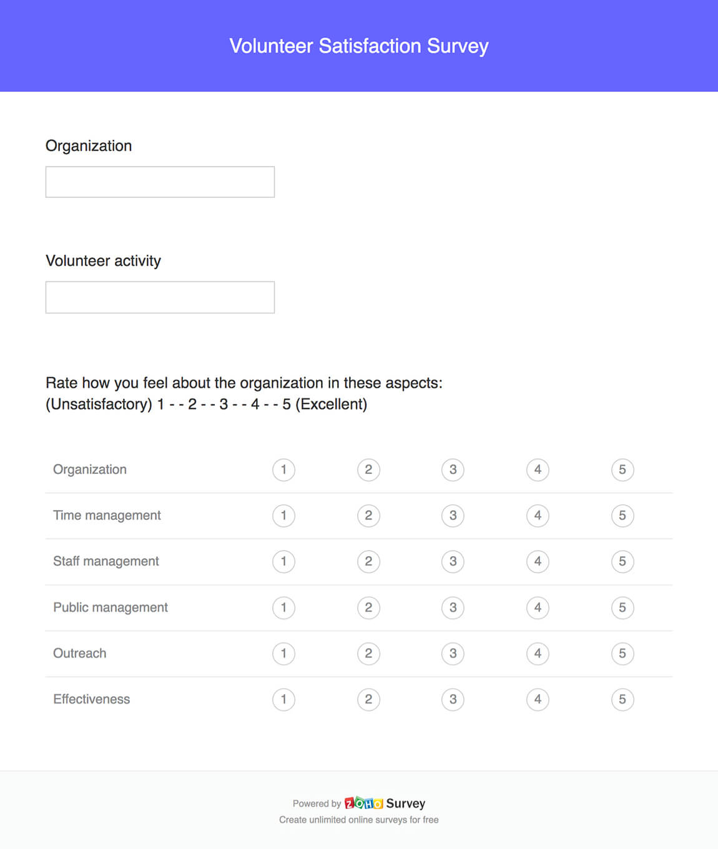Screen dimensions: 718x849
Task: Select rating 1 for Organization row
Action: [283, 469]
